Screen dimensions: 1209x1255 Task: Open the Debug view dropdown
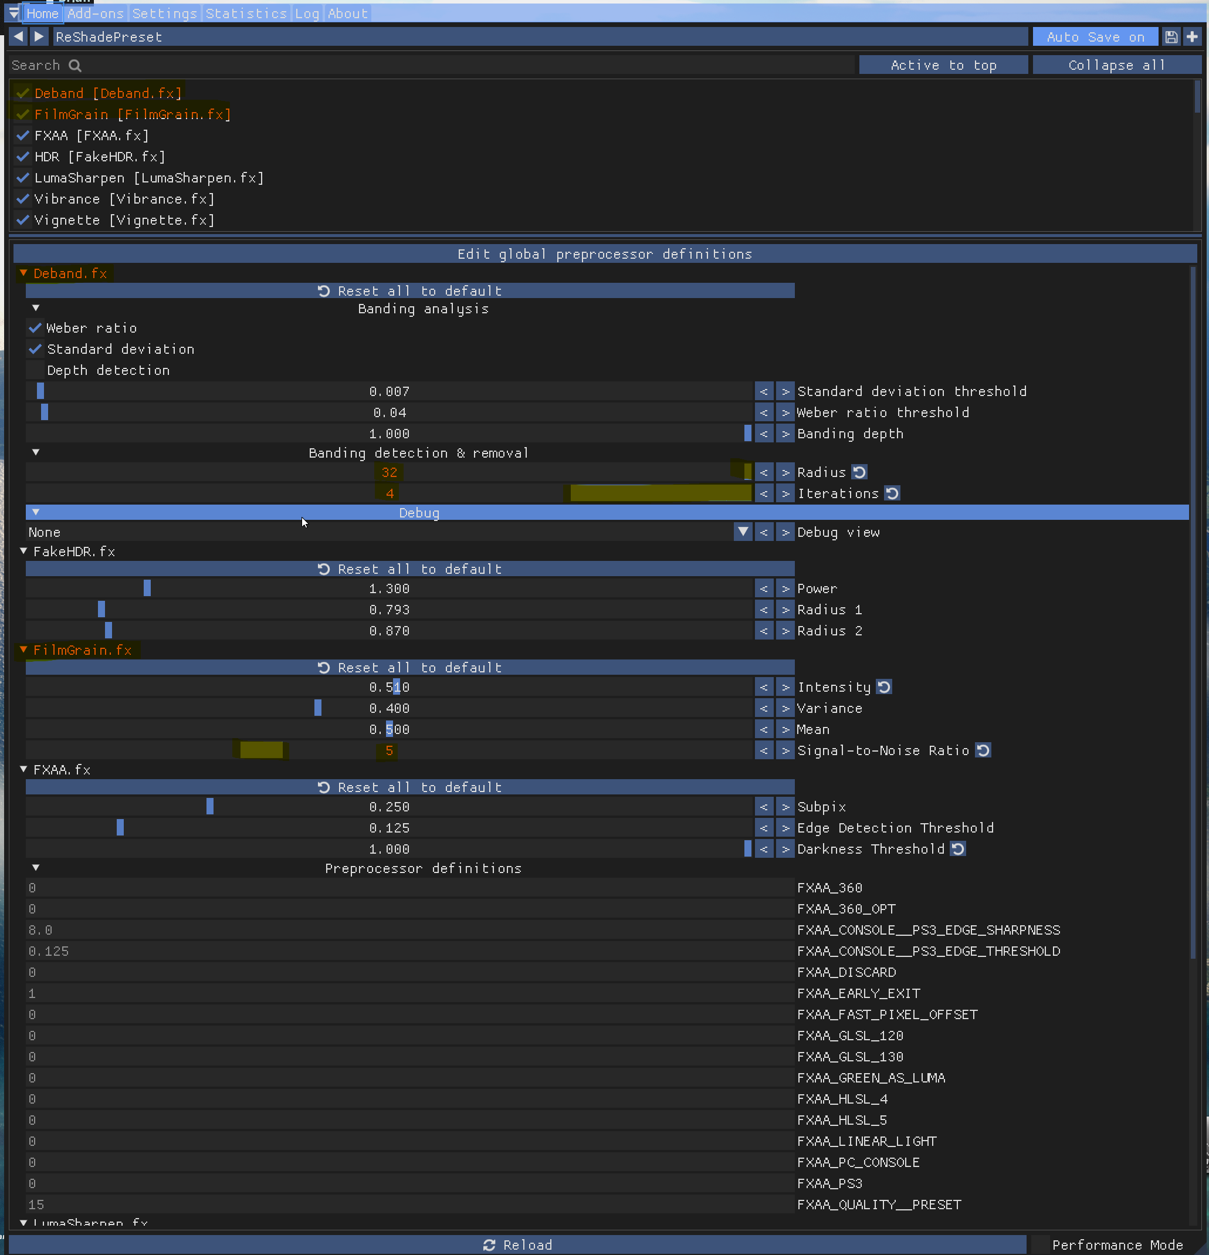click(x=743, y=532)
